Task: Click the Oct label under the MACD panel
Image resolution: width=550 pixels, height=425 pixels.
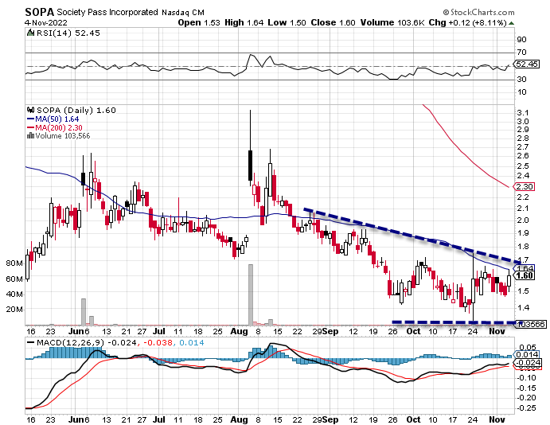Action: point(414,419)
